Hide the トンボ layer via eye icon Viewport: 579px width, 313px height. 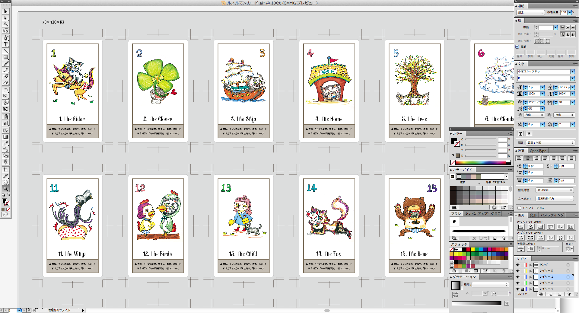pyautogui.click(x=518, y=265)
